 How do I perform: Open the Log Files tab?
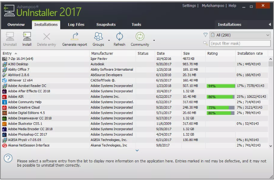click(76, 25)
